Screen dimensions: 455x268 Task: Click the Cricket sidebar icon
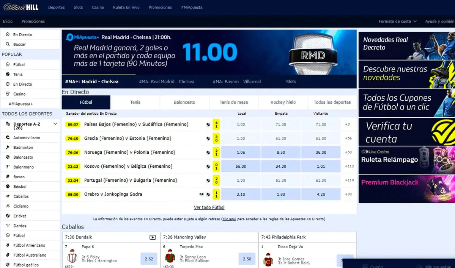click(8, 216)
